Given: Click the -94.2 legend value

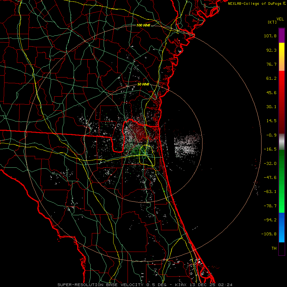Looking at the screenshot, I should point(270,220).
